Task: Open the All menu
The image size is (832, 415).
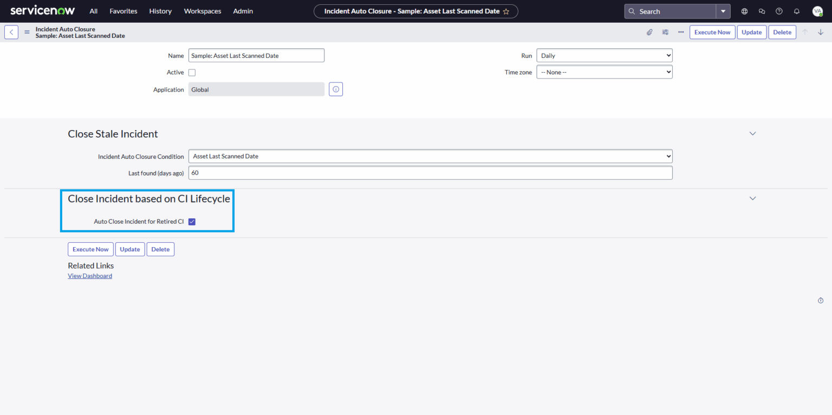Action: (93, 11)
